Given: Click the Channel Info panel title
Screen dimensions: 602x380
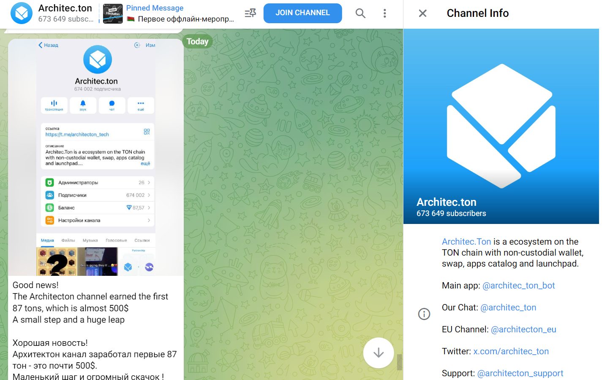Looking at the screenshot, I should [478, 13].
